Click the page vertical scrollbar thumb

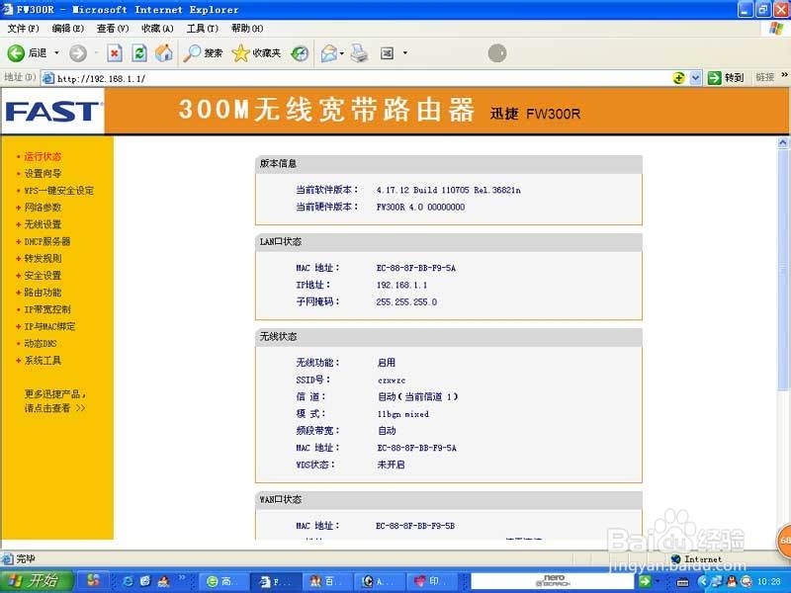coord(783,270)
